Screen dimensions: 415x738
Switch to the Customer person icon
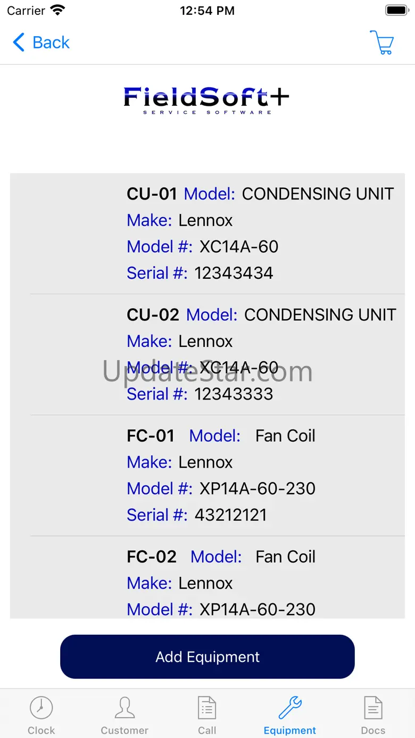[124, 708]
